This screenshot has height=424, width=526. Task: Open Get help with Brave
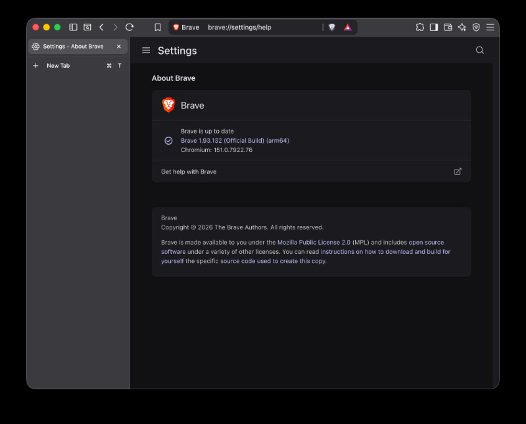[311, 172]
